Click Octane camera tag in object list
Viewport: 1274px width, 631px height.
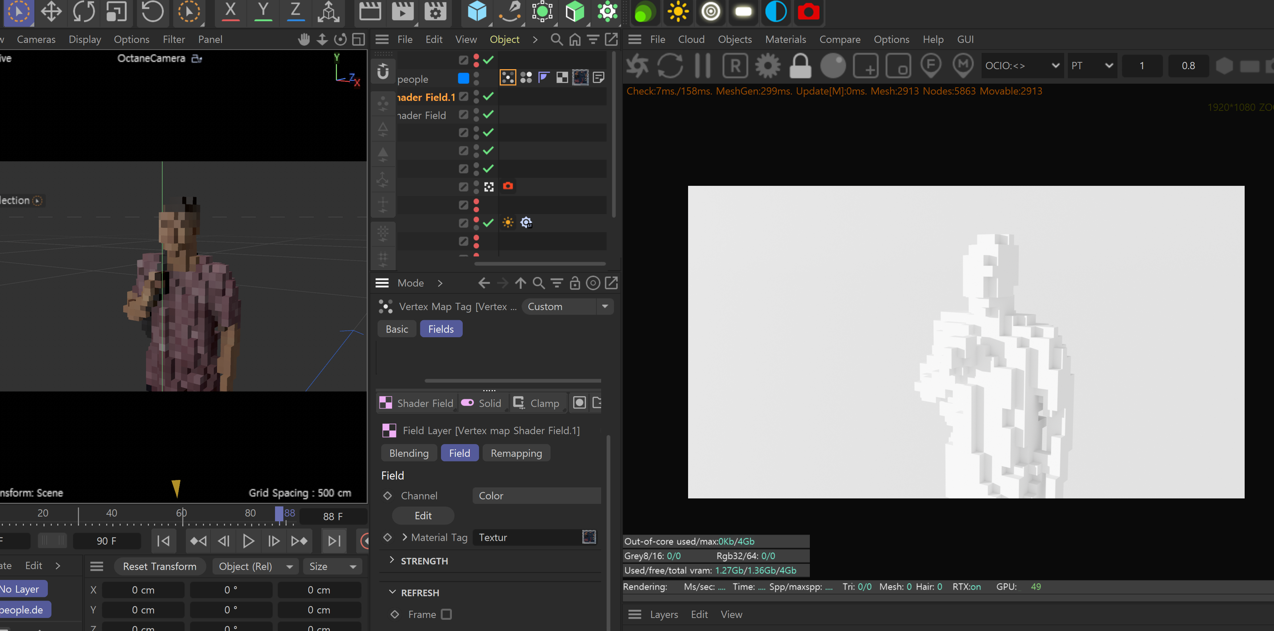[508, 186]
